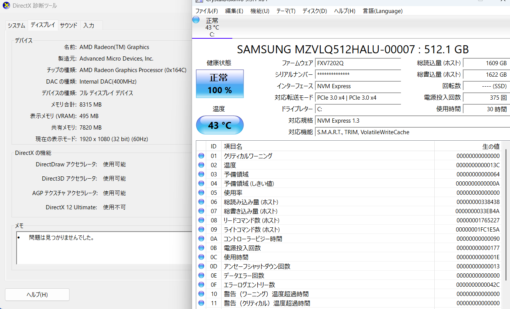This screenshot has width=510, height=309.
Task: Click the name value AMD Radeon(TM) Graphics
Action: (x=114, y=47)
